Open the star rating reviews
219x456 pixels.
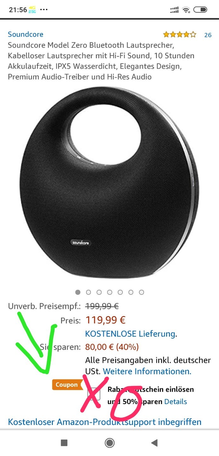[x=179, y=35]
